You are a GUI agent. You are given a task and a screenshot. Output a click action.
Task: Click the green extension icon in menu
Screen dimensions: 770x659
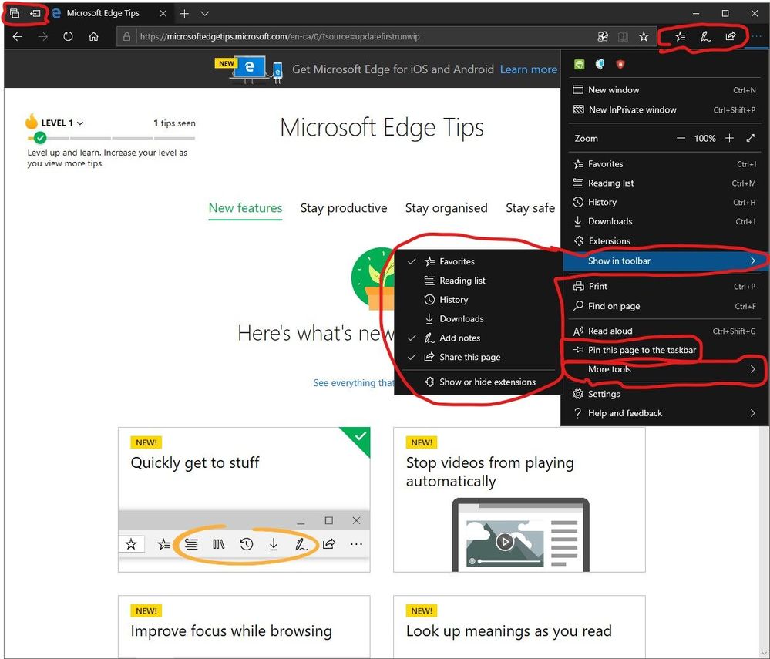[x=580, y=64]
